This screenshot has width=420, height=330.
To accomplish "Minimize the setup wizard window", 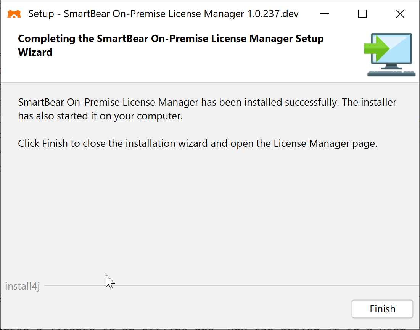I will click(324, 14).
